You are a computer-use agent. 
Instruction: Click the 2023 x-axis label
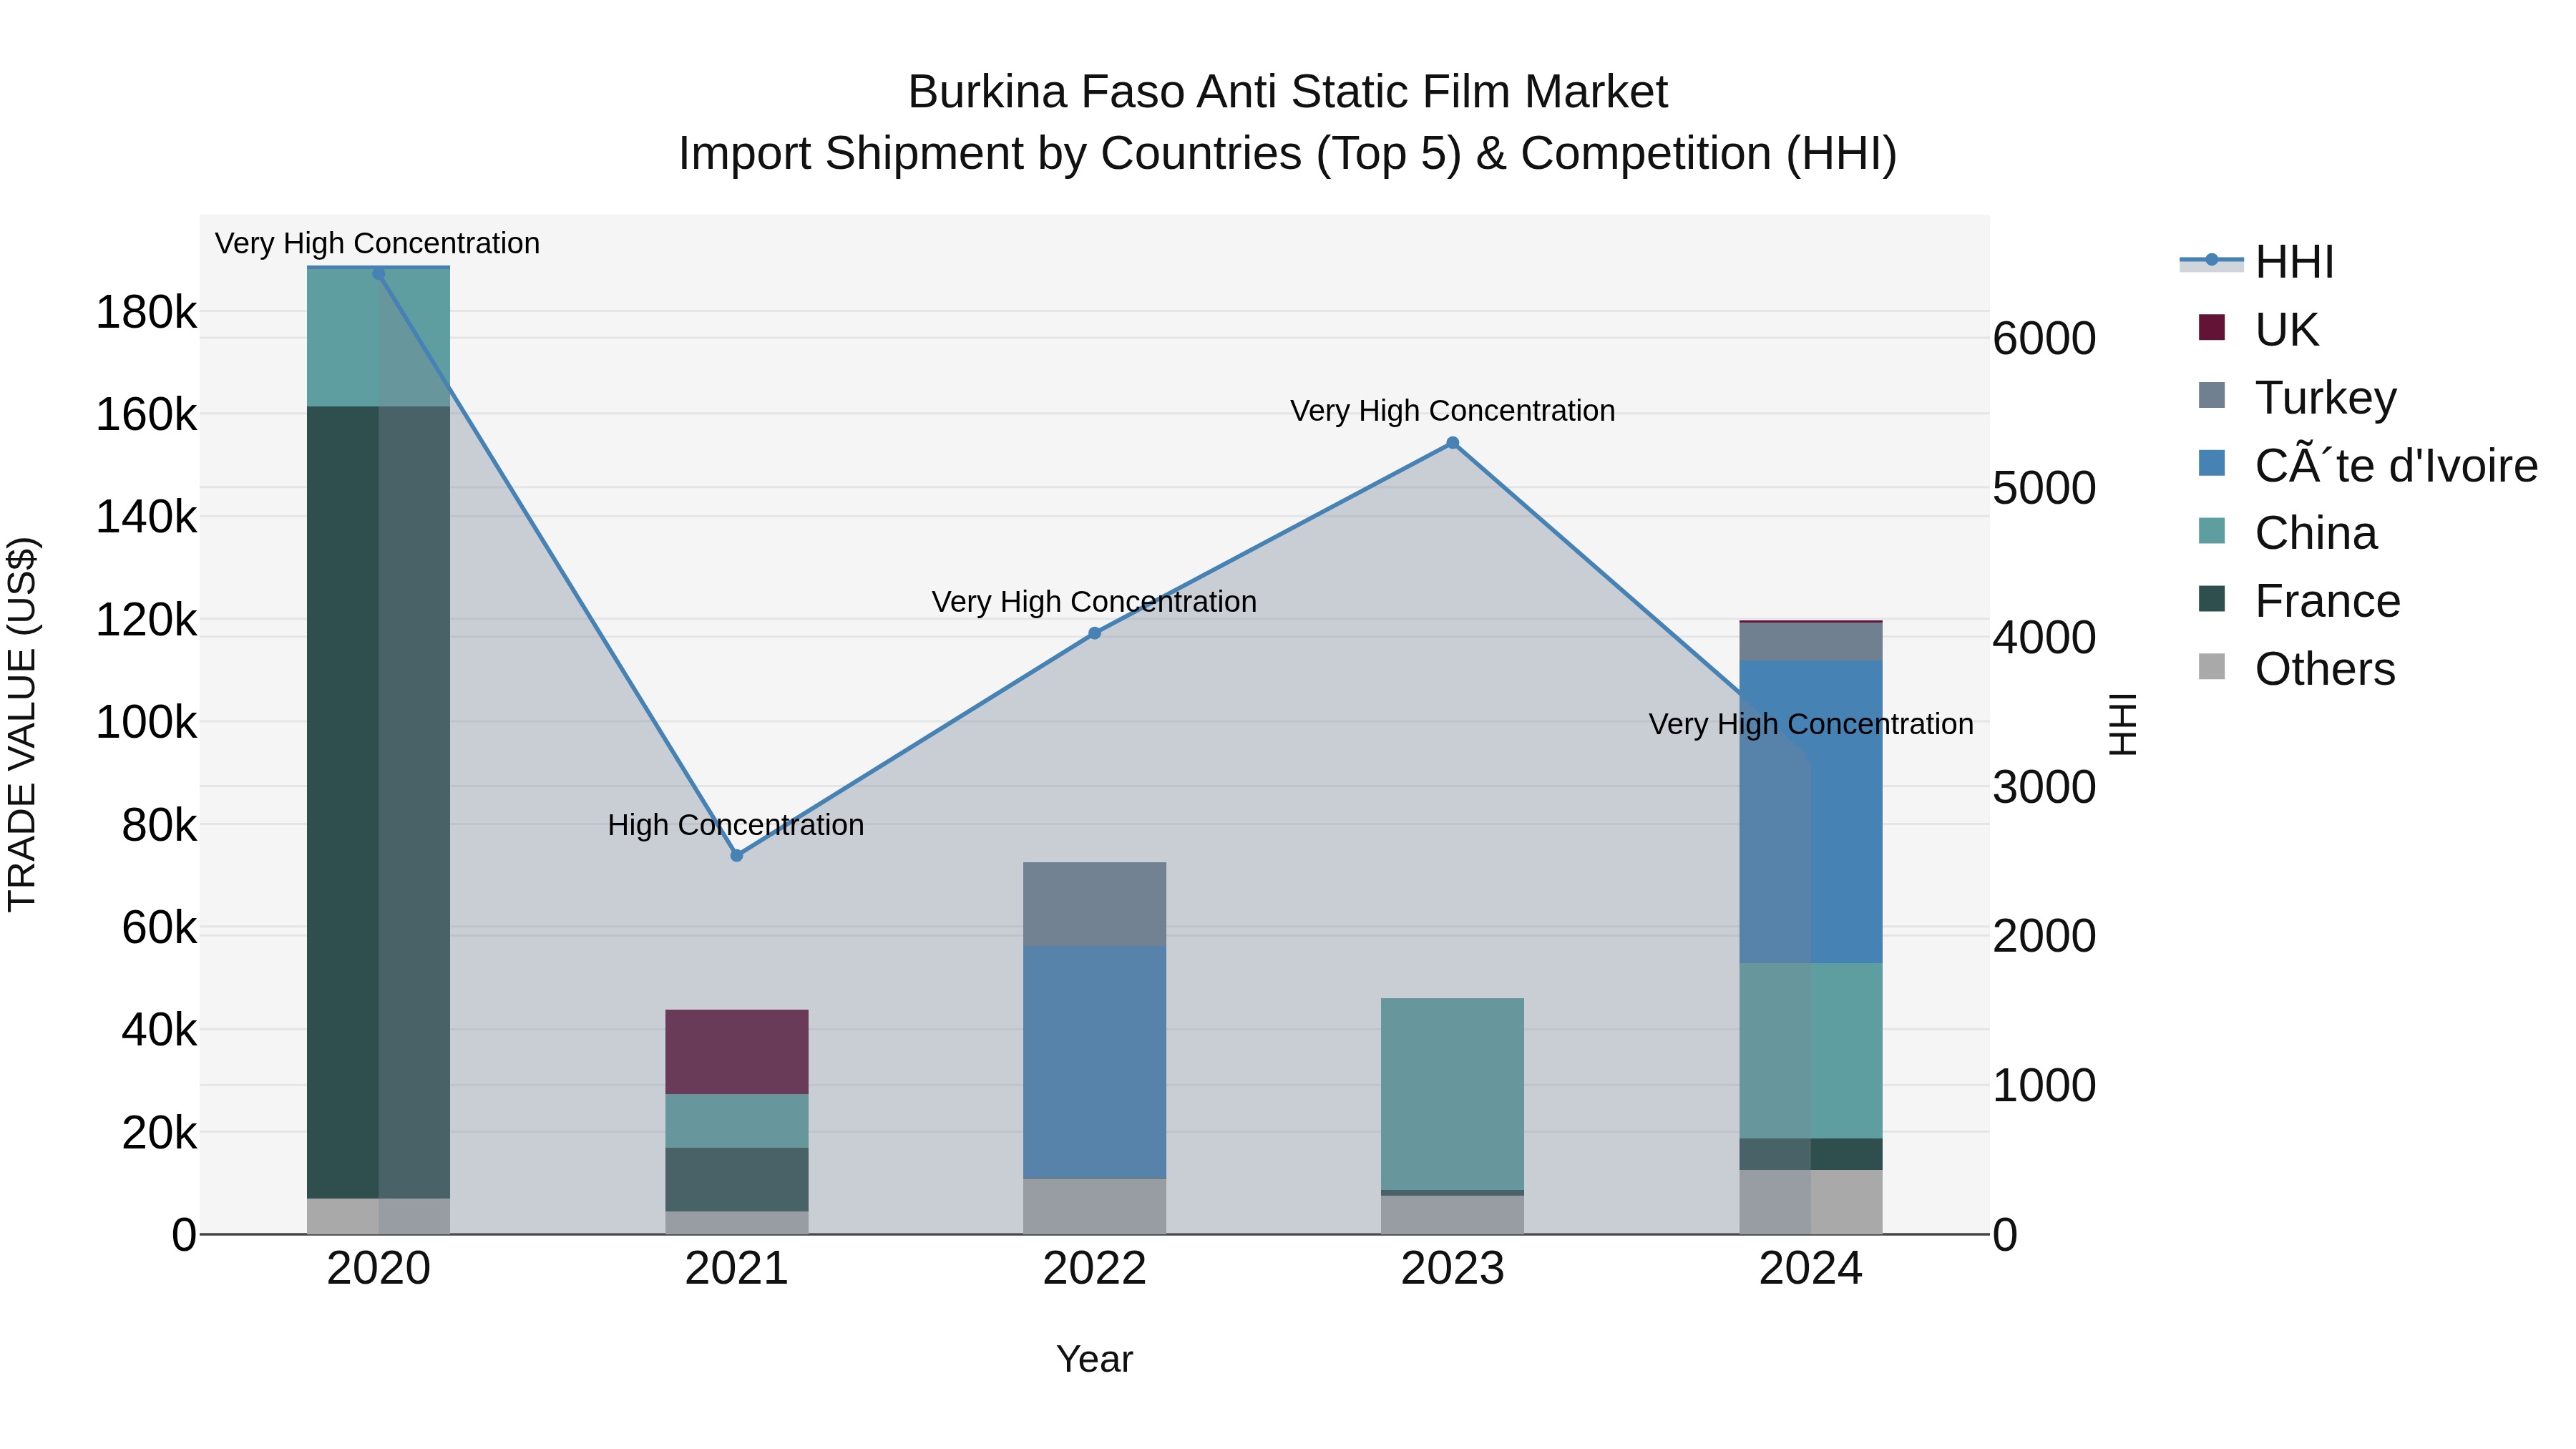[1453, 1269]
